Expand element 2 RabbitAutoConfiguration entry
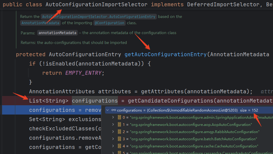273x154 pixels. (113, 132)
